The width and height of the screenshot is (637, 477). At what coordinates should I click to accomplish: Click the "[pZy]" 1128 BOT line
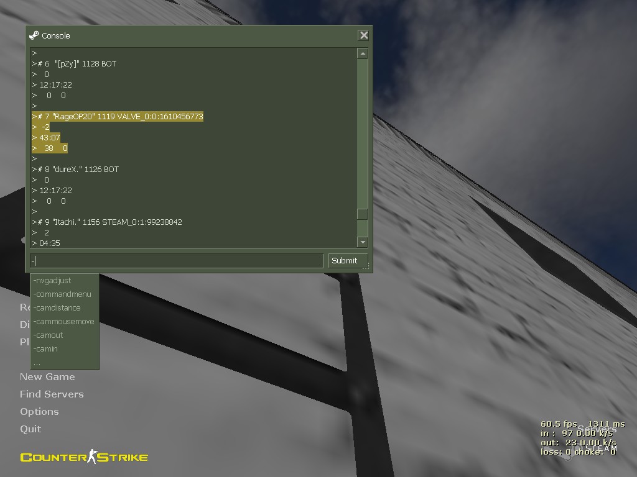75,64
